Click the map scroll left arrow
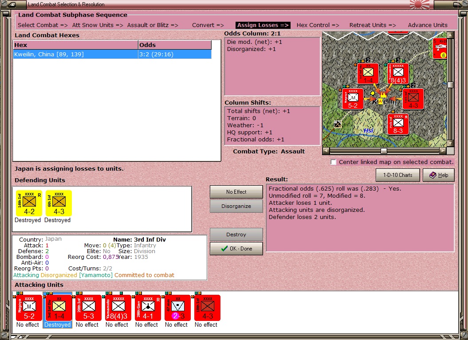468x340 pixels. tap(326, 151)
